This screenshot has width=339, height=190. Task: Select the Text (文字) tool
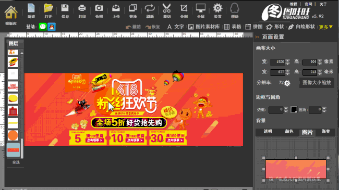(x=175, y=27)
